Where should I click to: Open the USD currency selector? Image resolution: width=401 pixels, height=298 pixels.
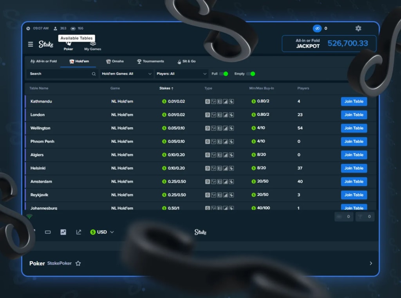coord(101,232)
